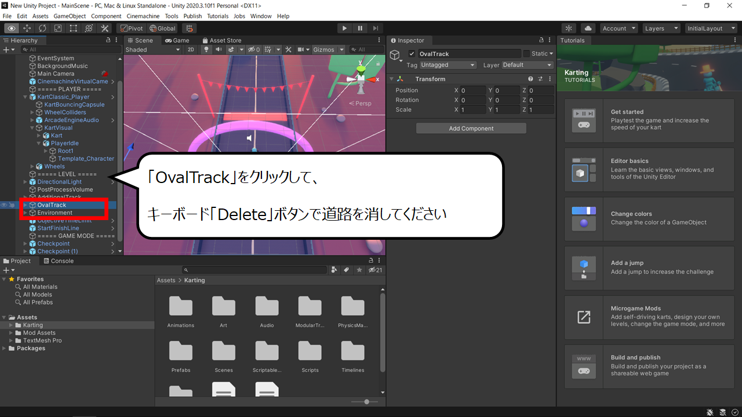Enable the Static checkbox
Screen dimensions: 742x417
tap(526, 54)
